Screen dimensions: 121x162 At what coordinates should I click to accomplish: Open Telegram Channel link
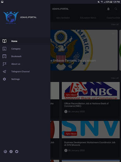pyautogui.click(x=25, y=72)
